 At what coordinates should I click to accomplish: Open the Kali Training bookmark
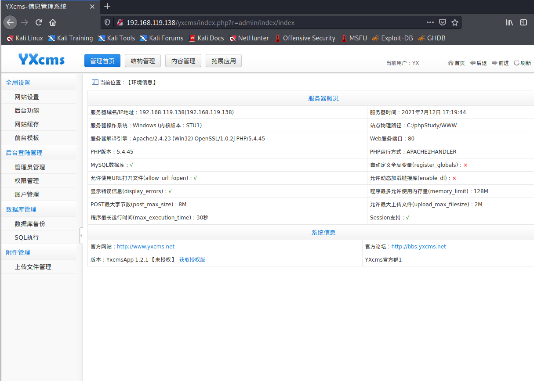point(71,38)
